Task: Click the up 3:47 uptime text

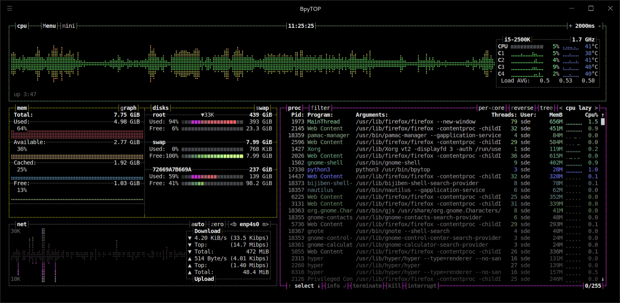Action: [25, 94]
